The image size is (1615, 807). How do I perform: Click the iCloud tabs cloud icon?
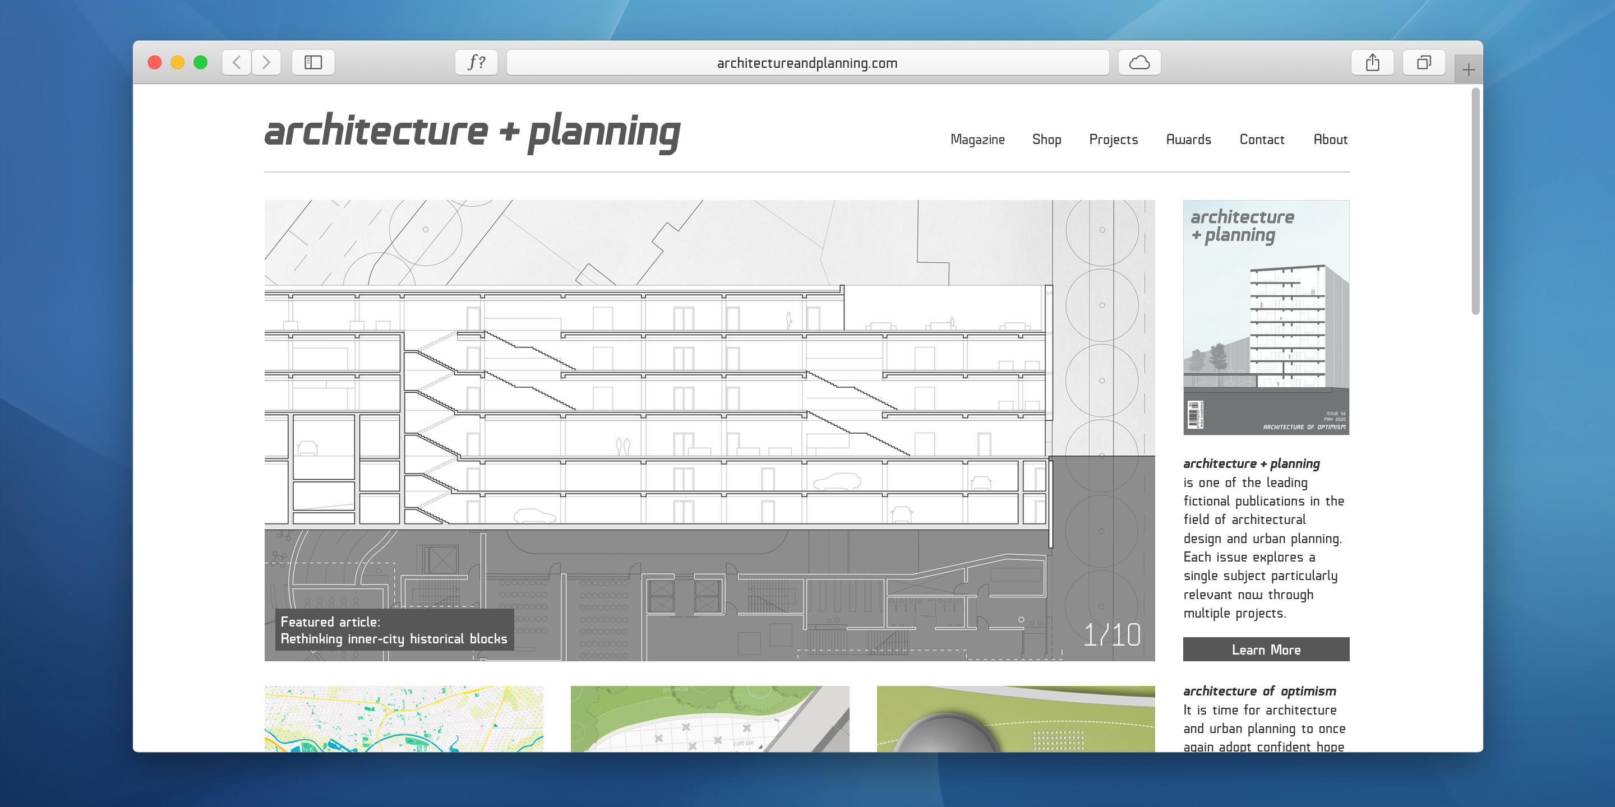point(1139,63)
